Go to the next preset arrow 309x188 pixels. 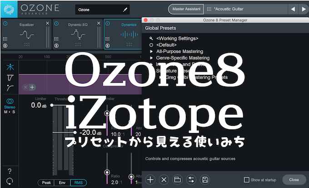tap(304, 9)
